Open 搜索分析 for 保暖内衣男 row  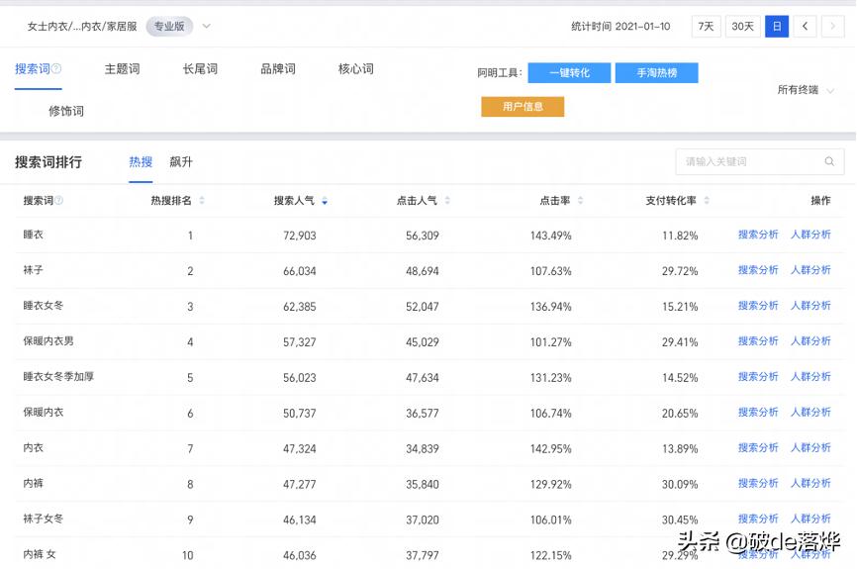coord(757,341)
